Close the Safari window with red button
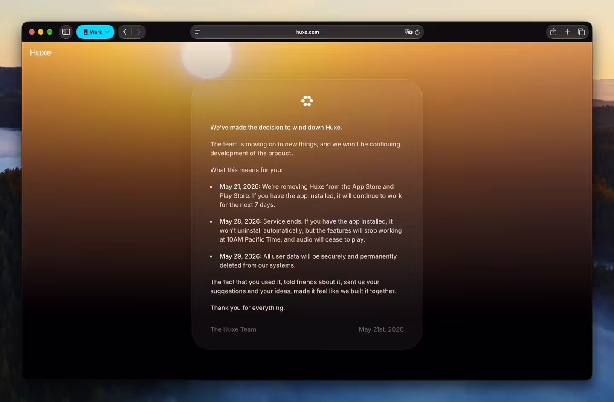Screen dimensions: 614x402 tap(32, 32)
